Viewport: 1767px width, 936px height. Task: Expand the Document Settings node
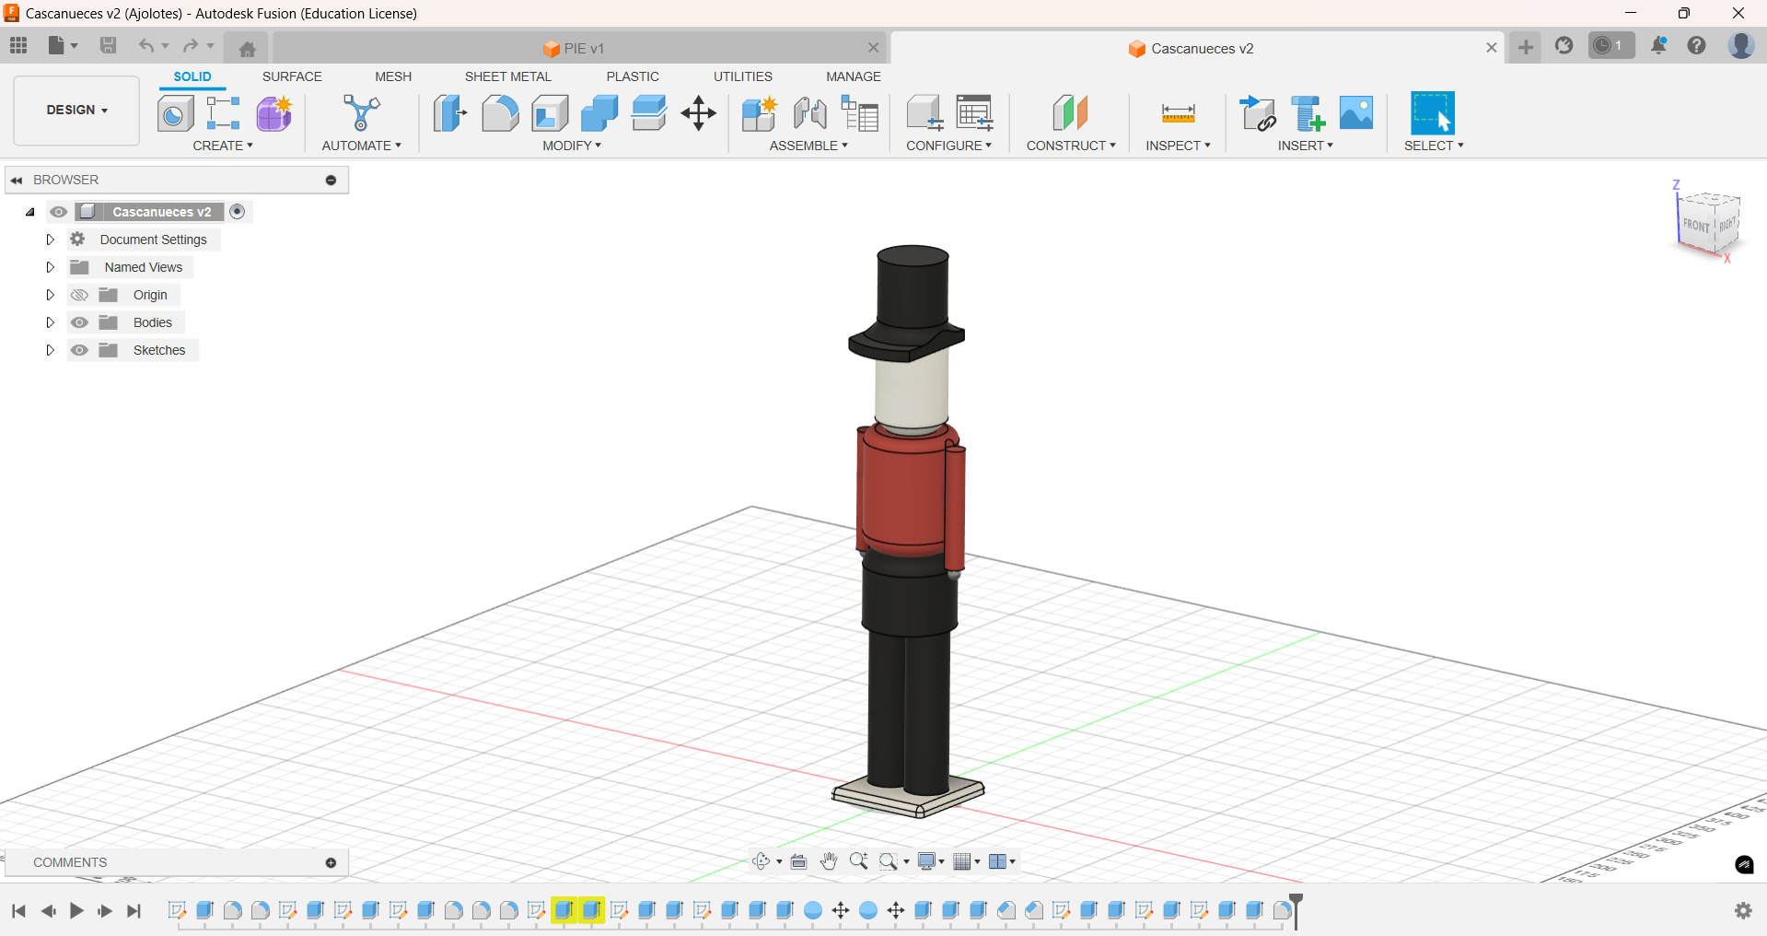point(51,240)
